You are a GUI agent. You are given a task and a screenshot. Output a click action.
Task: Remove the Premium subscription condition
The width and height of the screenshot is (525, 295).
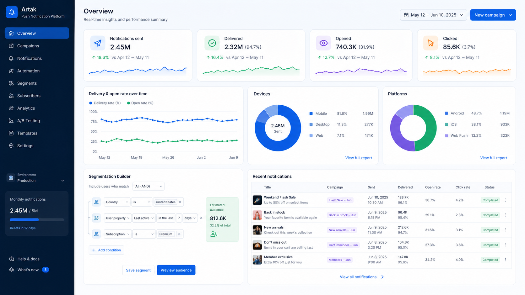tap(179, 234)
